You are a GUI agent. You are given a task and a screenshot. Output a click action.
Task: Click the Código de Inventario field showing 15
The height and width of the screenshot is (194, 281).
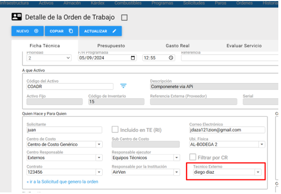click(116, 102)
